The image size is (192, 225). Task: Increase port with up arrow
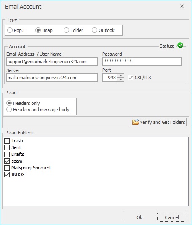[x=120, y=75]
